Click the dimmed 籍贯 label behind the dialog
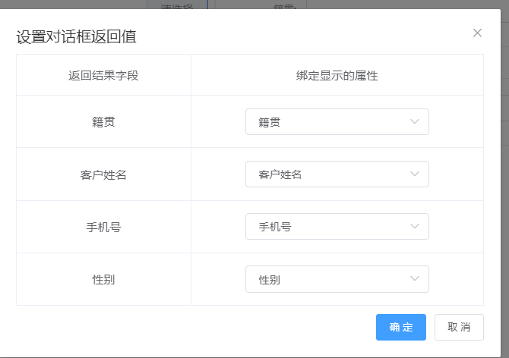509x358 pixels. pos(284,5)
